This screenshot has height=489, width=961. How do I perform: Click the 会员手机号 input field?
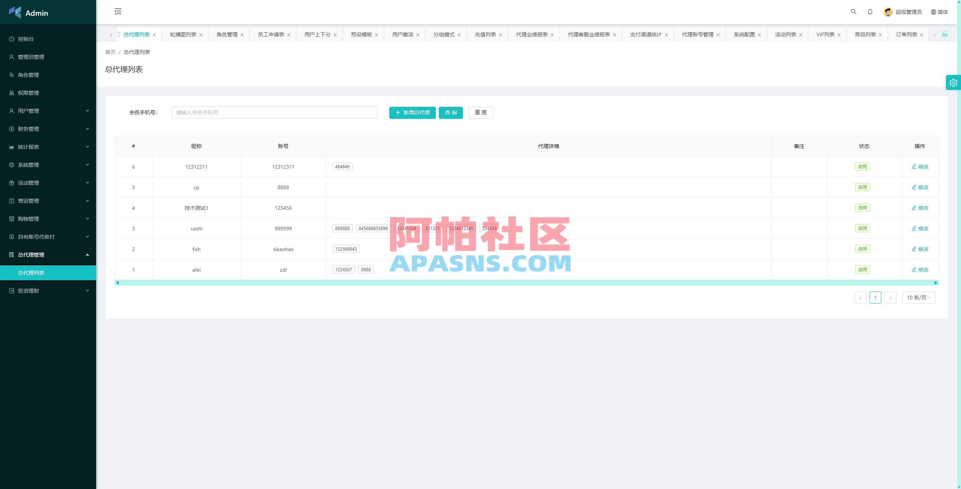(275, 112)
